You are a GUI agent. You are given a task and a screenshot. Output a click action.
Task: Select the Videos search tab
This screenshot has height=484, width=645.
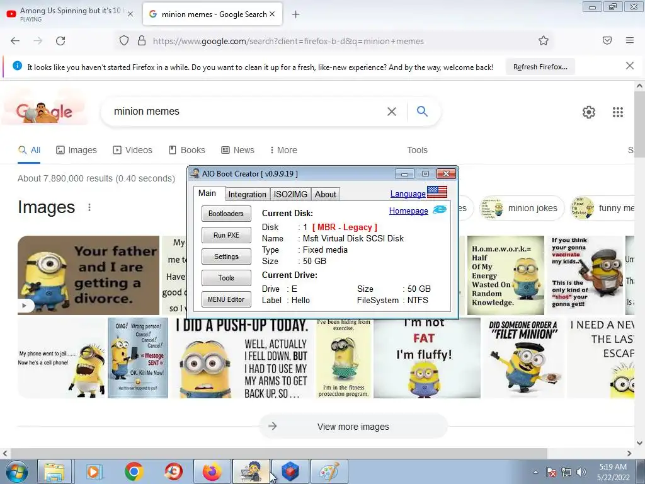point(132,150)
